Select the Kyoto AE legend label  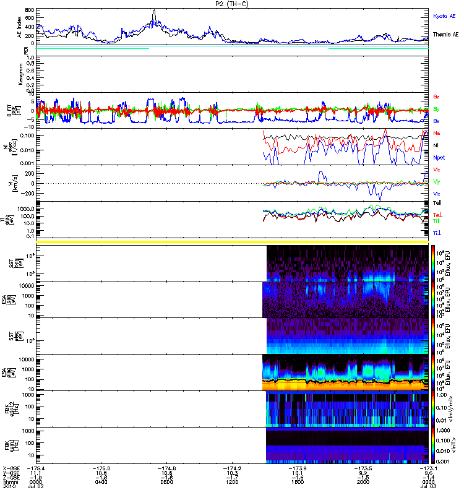(x=444, y=17)
